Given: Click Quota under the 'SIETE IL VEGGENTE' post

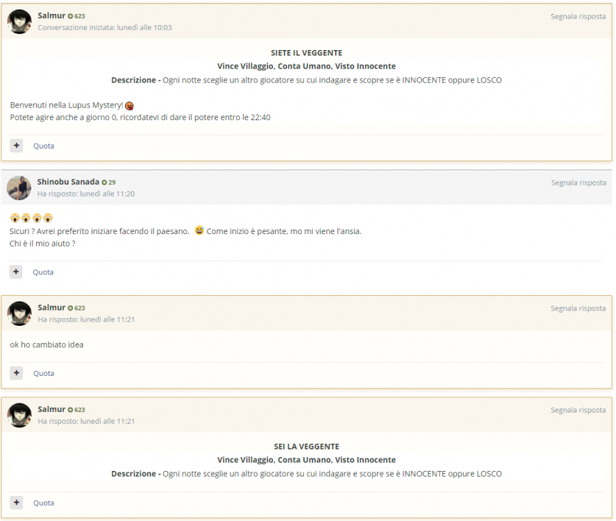Looking at the screenshot, I should click(x=44, y=146).
